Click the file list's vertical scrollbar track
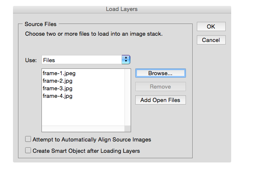Image resolution: width=276 pixels, height=170 pixels. point(127,97)
